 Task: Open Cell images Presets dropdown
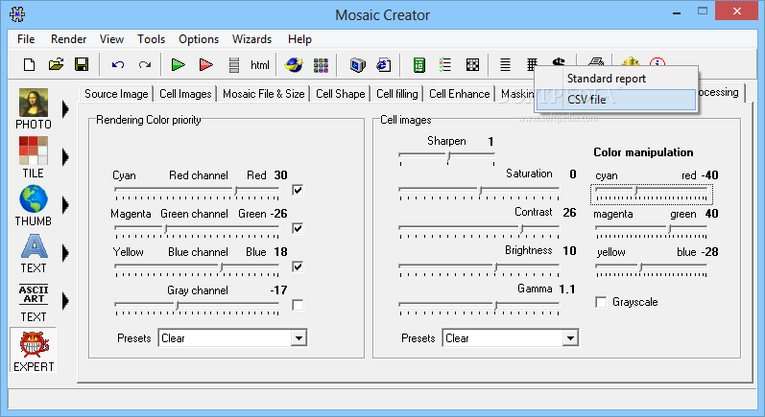(x=570, y=338)
